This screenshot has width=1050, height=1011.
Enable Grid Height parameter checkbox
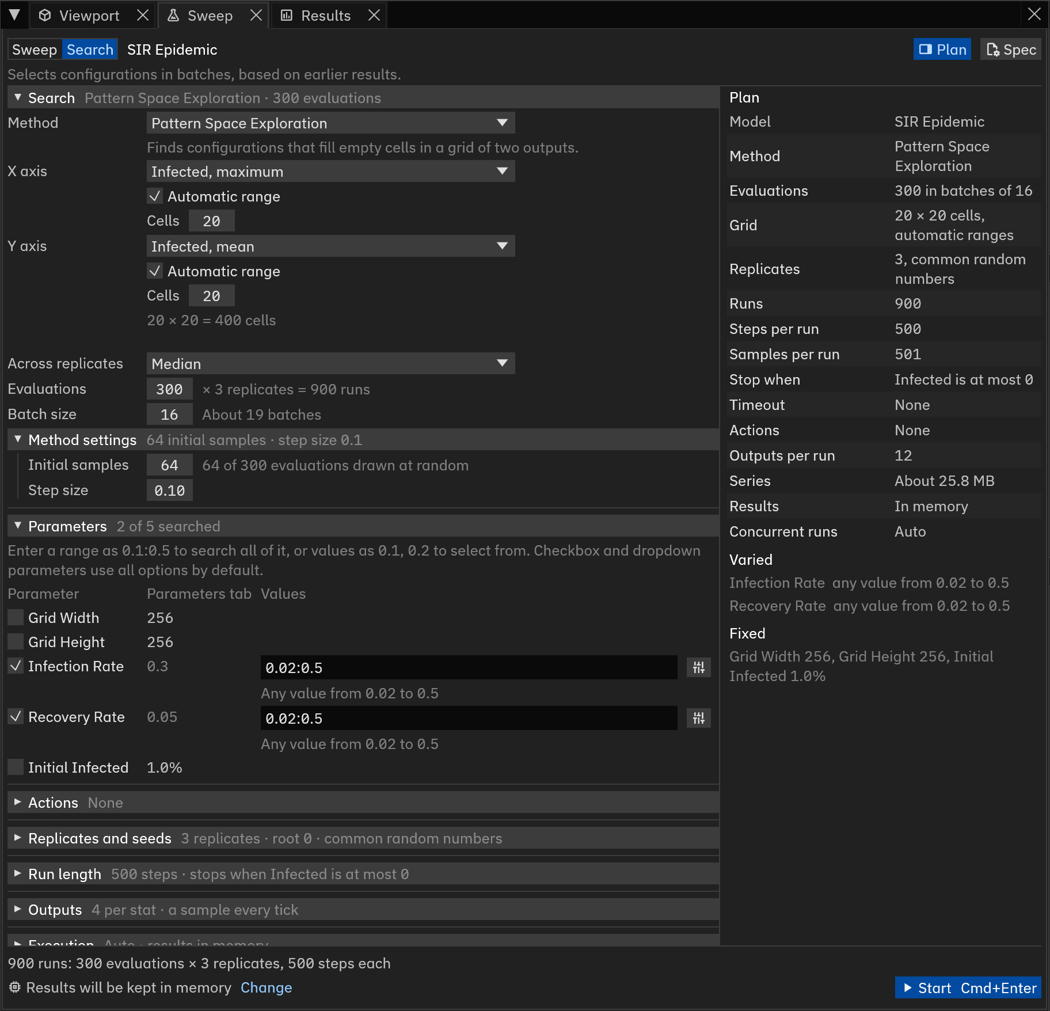[x=16, y=642]
